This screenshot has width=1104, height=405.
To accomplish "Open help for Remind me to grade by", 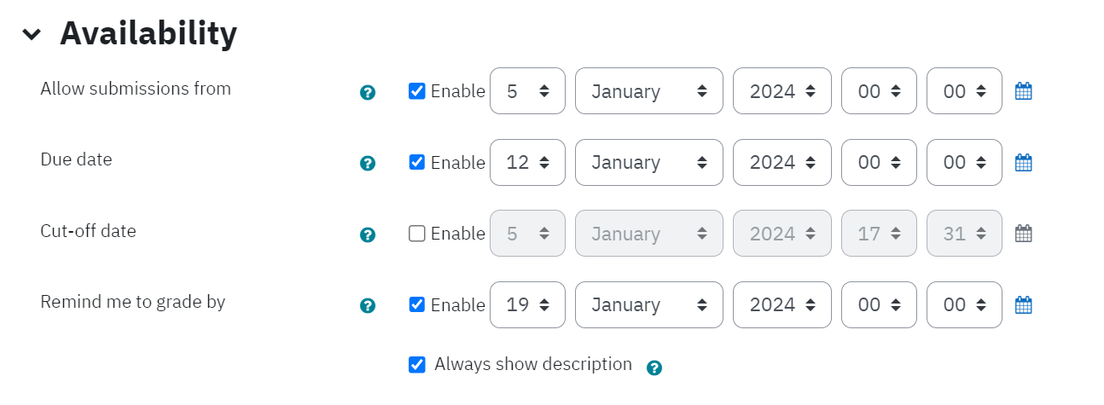I will pyautogui.click(x=368, y=305).
